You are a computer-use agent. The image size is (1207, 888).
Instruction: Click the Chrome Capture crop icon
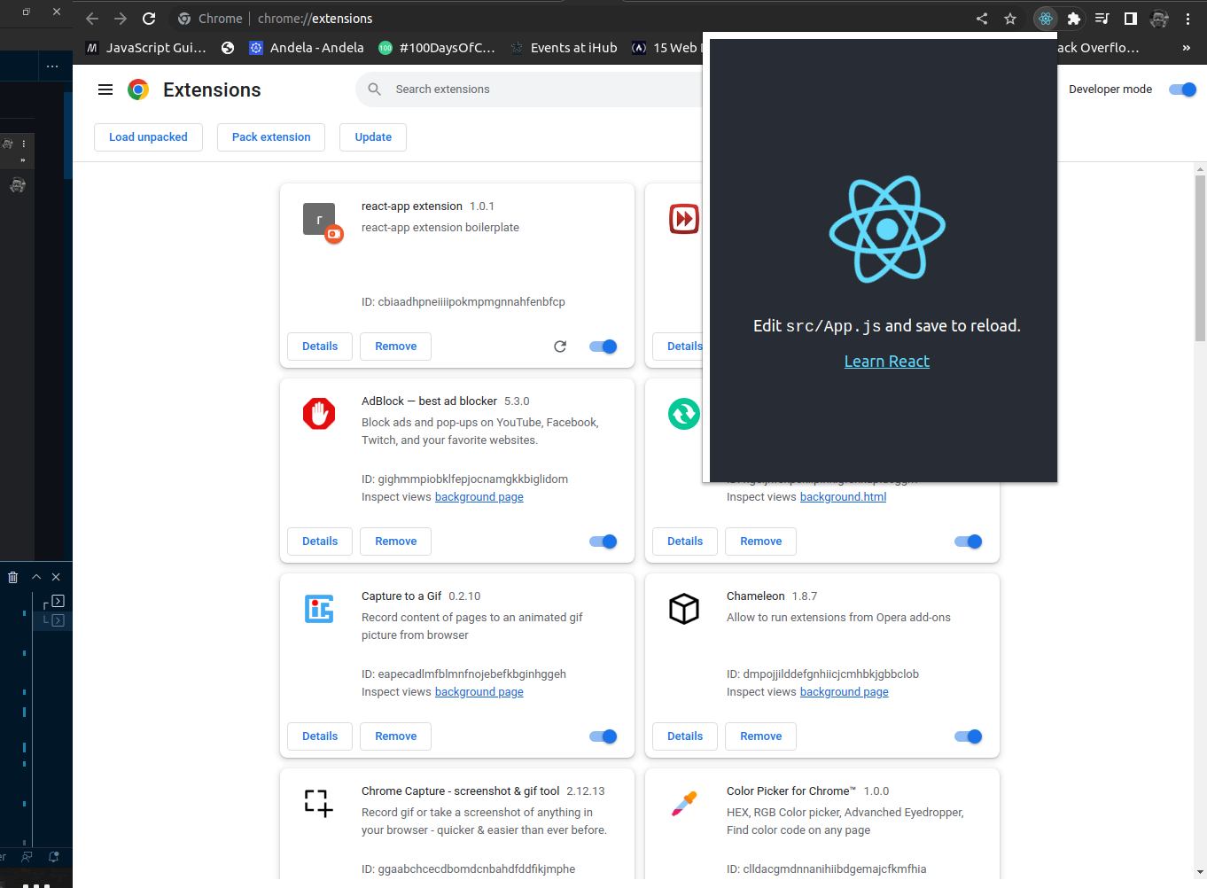[x=318, y=803]
